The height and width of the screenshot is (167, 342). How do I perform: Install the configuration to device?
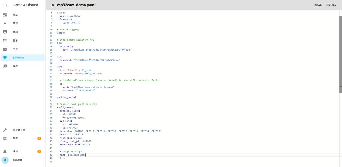point(331,5)
